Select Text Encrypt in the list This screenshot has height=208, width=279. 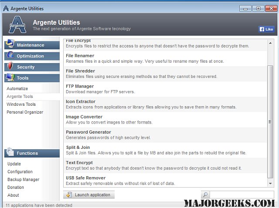165,165
